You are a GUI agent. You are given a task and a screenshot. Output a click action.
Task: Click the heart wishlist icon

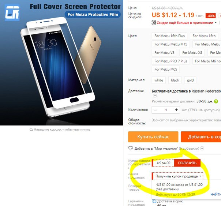(131, 148)
